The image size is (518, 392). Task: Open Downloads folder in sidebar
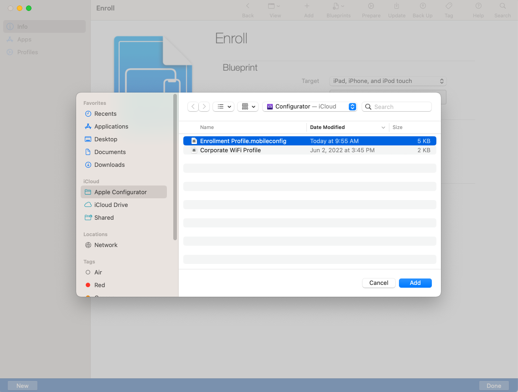[x=124, y=165]
